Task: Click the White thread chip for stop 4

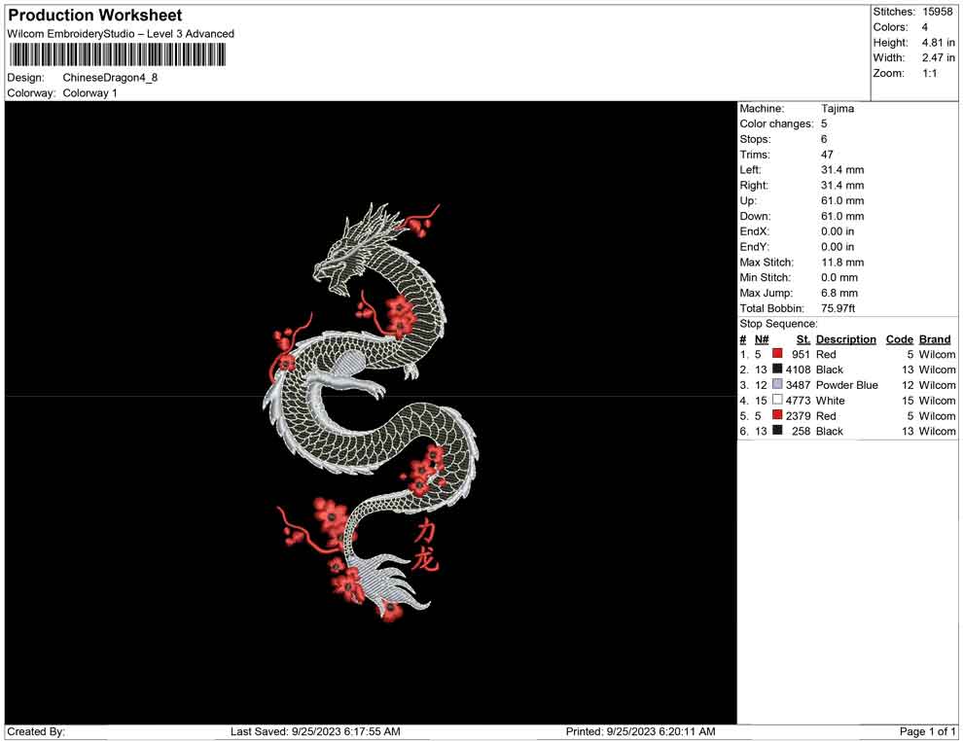Action: tap(775, 401)
